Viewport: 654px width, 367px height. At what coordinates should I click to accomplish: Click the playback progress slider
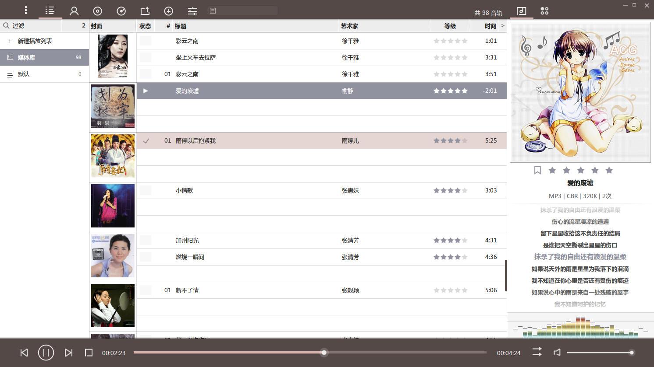click(310, 352)
